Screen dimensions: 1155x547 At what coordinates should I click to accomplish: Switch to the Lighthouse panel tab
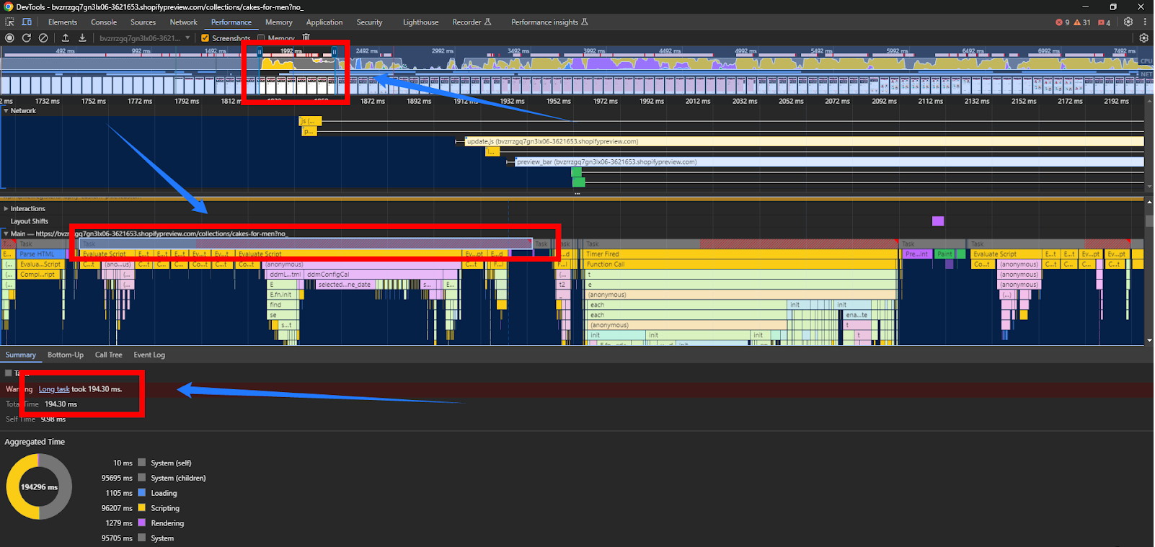tap(420, 22)
